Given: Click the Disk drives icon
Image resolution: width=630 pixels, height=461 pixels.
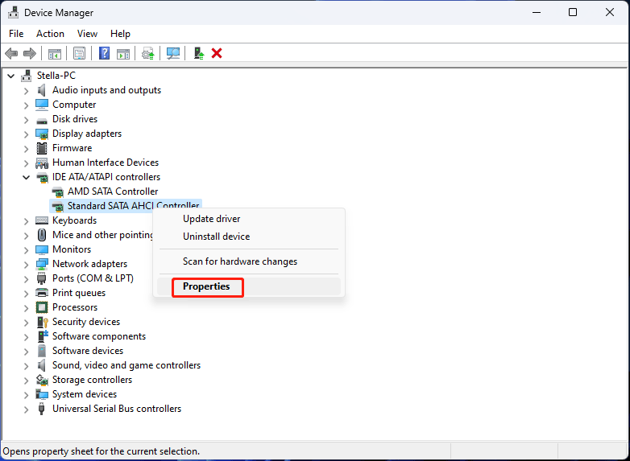Looking at the screenshot, I should point(42,120).
